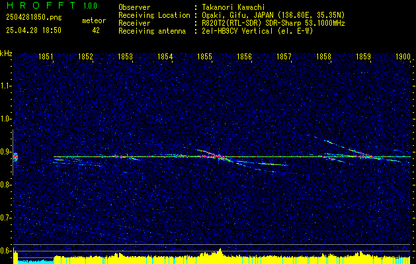Select the observer name Takanori Kawachi

[232, 8]
